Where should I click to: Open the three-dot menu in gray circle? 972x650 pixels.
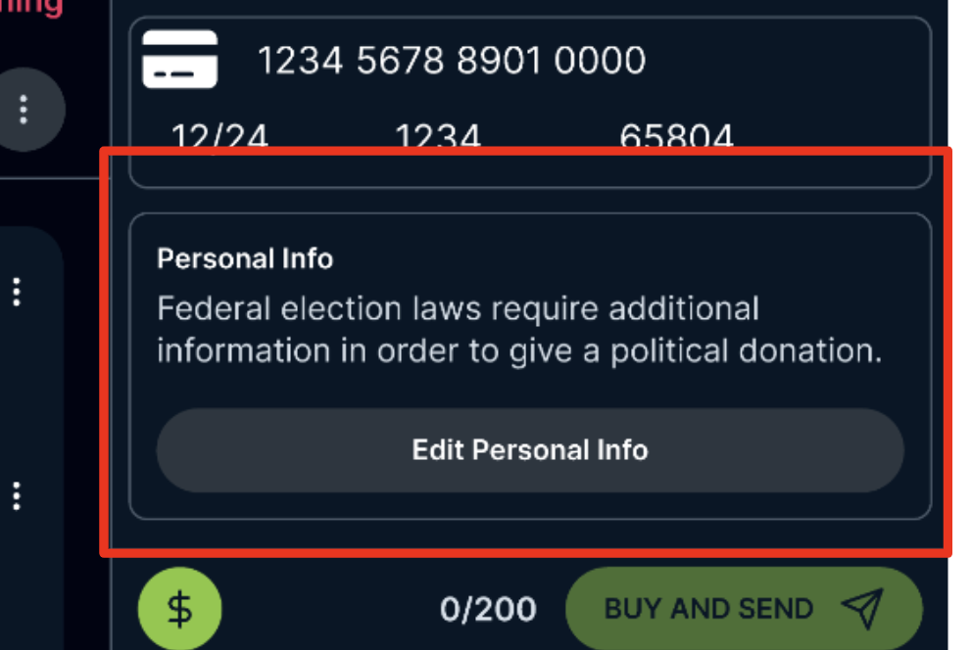[24, 109]
